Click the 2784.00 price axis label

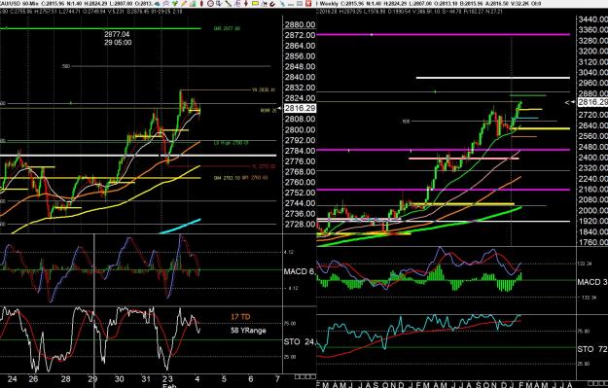pyautogui.click(x=301, y=151)
